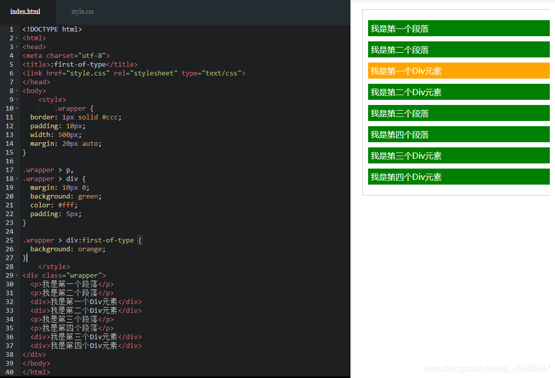
Task: Fold the .wrapper rule arrow on line 10
Action: click(x=17, y=109)
